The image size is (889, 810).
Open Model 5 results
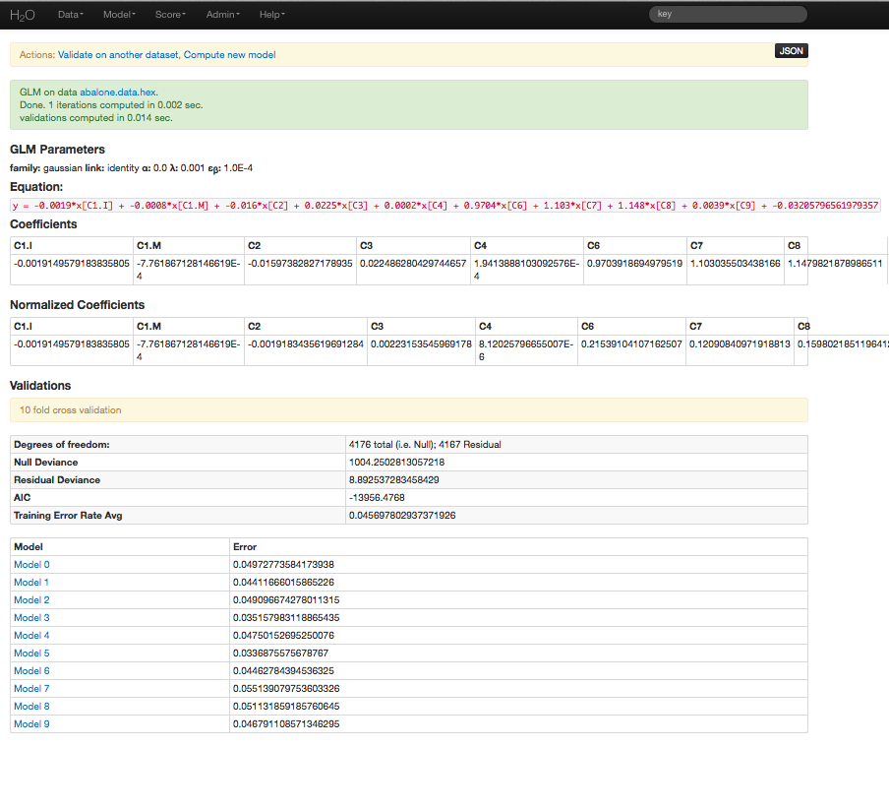[x=30, y=653]
